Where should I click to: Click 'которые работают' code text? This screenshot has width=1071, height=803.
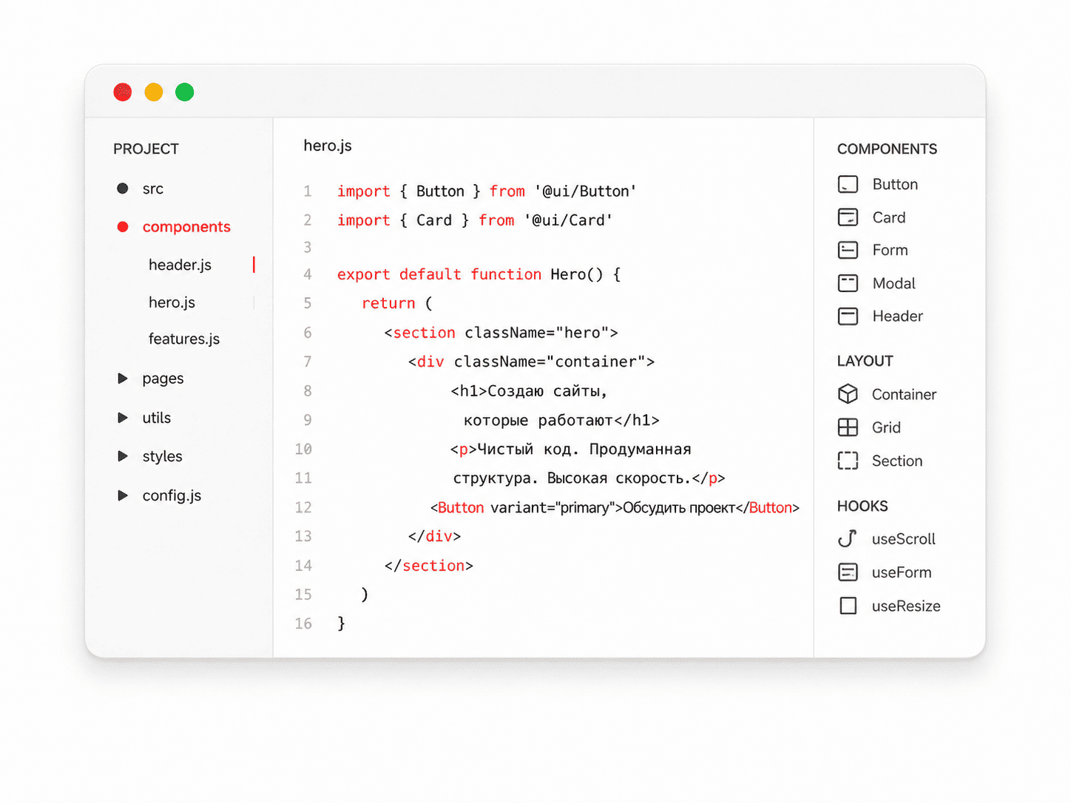click(538, 421)
